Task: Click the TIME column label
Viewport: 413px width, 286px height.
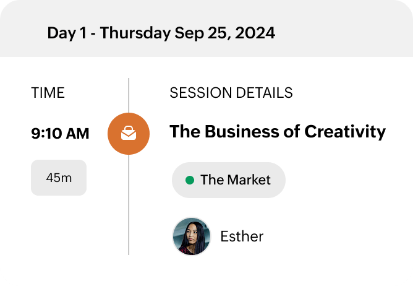Action: 48,93
